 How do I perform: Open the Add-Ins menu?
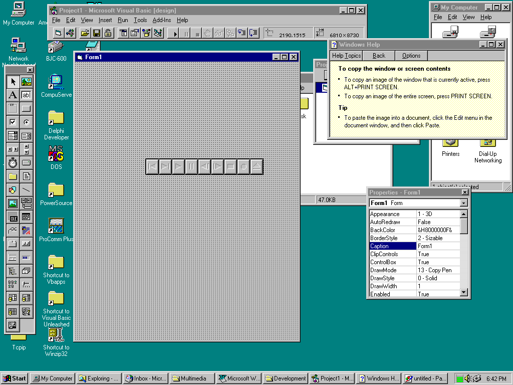(x=161, y=20)
